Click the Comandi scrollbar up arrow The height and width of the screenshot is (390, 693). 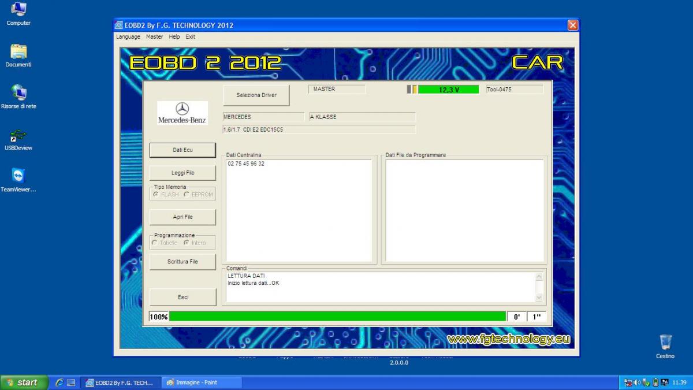pos(539,277)
